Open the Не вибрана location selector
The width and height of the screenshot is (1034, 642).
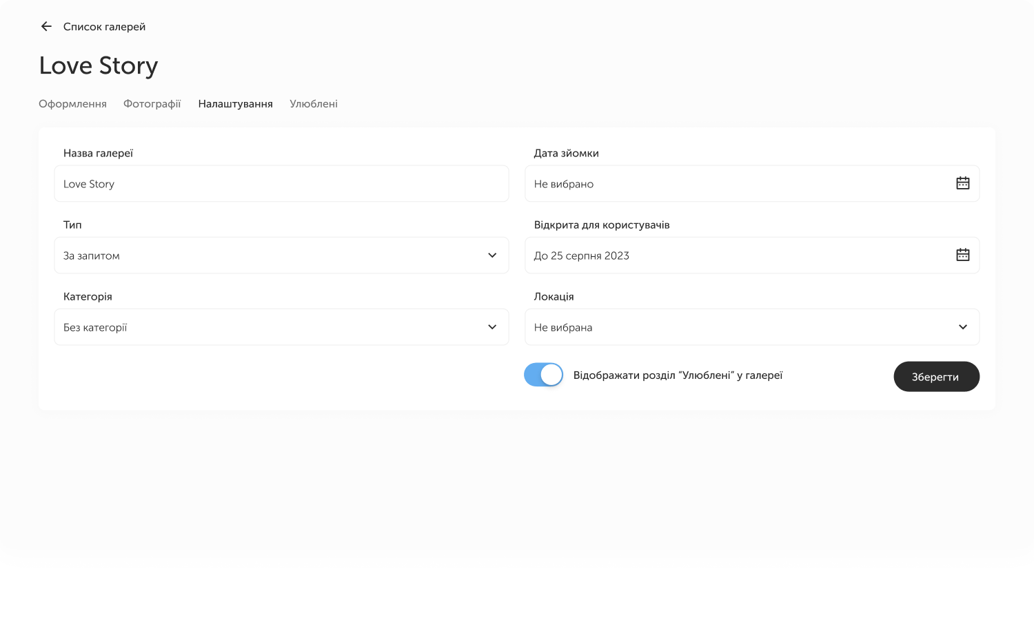click(738, 327)
